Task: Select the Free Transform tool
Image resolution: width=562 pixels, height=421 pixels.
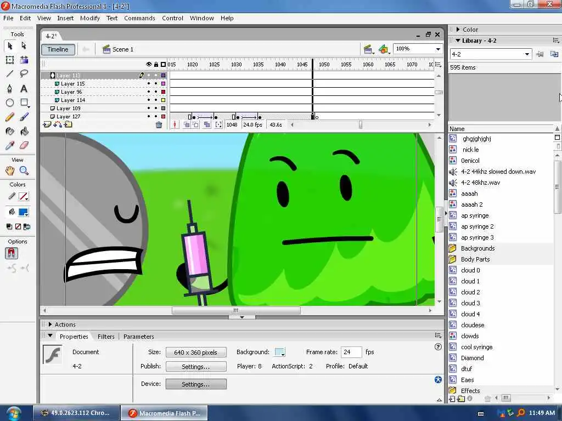Action: (10, 60)
